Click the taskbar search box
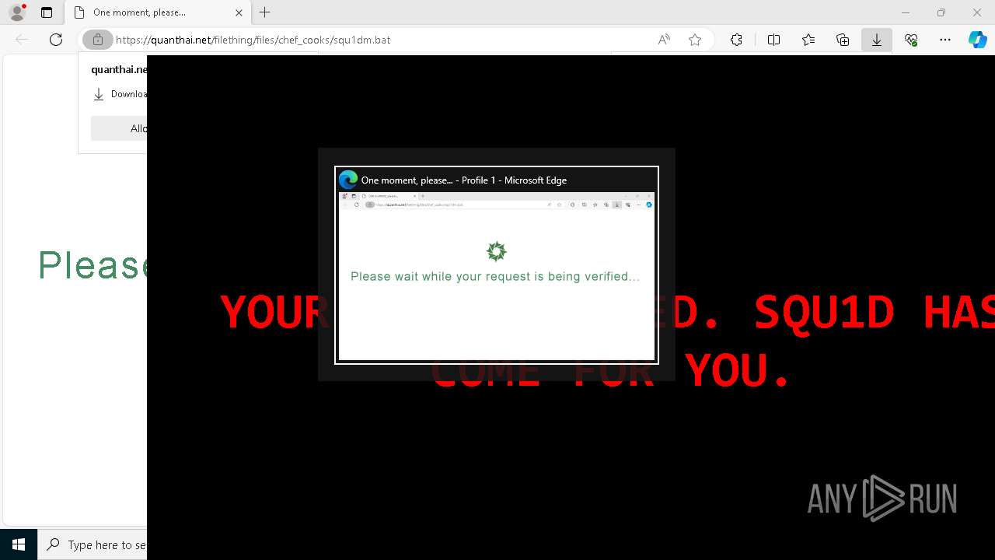Image resolution: width=995 pixels, height=560 pixels. pos(93,544)
